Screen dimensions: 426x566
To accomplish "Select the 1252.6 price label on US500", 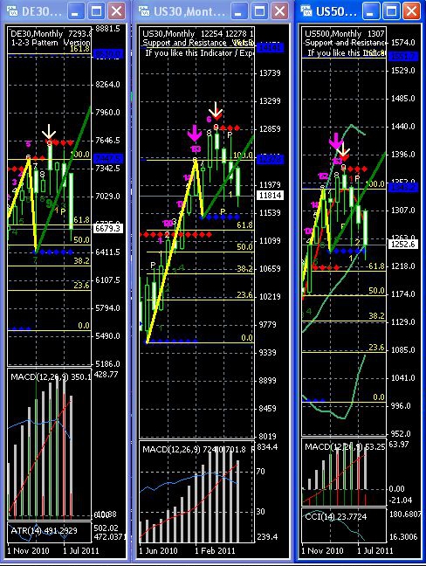I will (403, 244).
